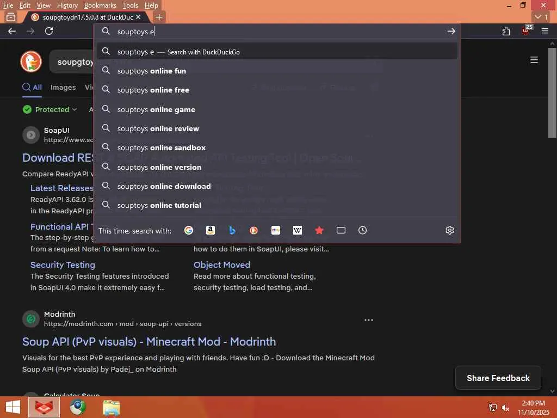This screenshot has width=557, height=418.
Task: Click the SoapUI site favicon
Action: (31, 135)
